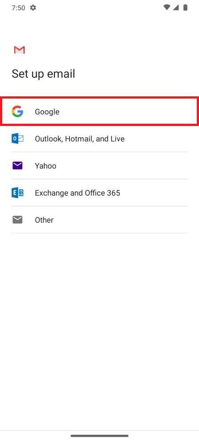Tap the Exchange logo icon
Viewport: 199px width, 442px height.
click(18, 193)
